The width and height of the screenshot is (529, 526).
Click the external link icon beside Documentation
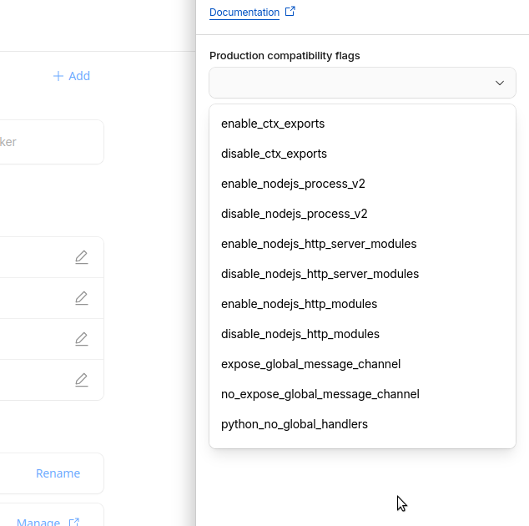290,12
